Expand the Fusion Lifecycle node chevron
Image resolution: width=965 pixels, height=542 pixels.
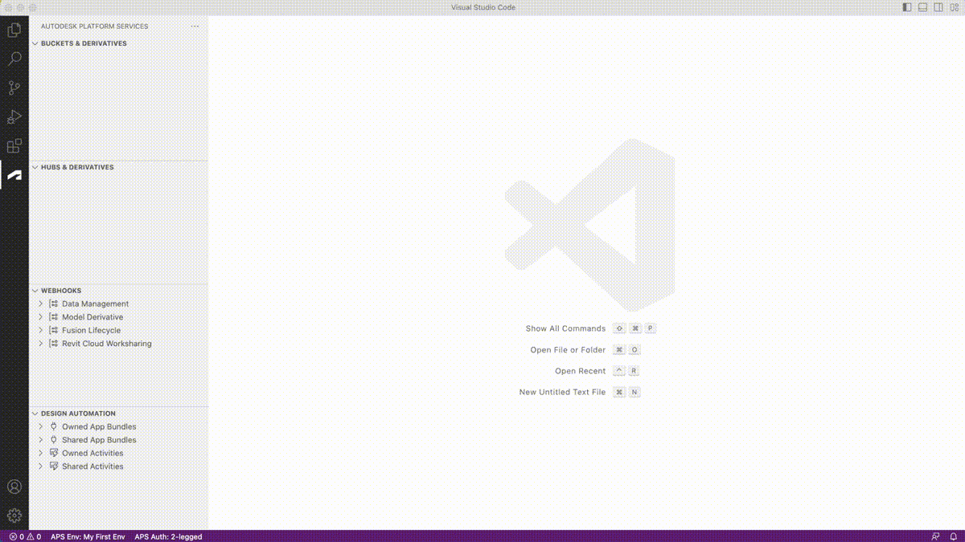[x=41, y=330]
